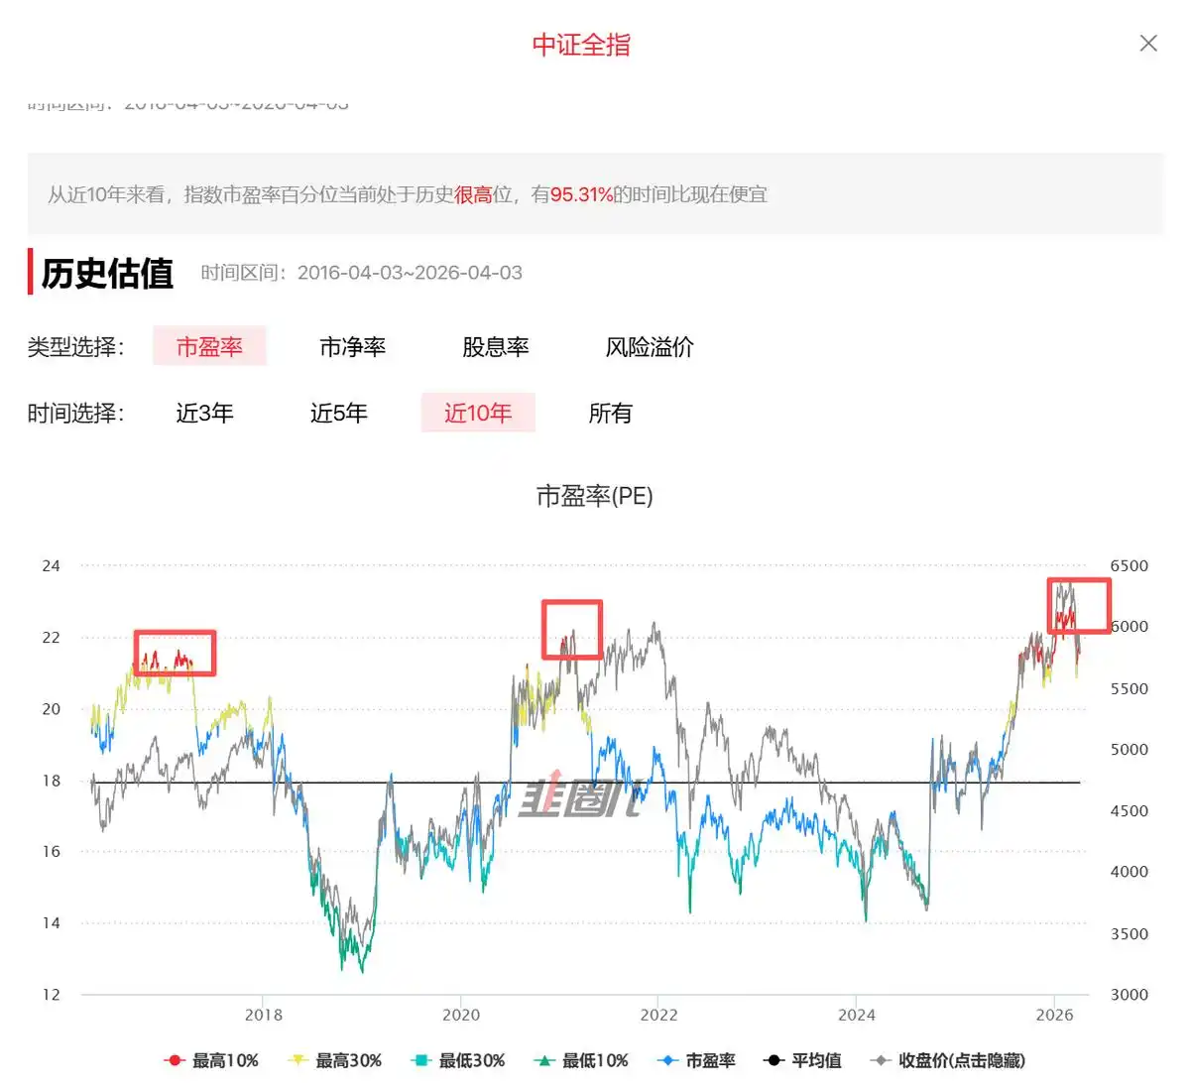The width and height of the screenshot is (1190, 1091).
Task: Click the 时间选择 label
Action: (x=76, y=414)
